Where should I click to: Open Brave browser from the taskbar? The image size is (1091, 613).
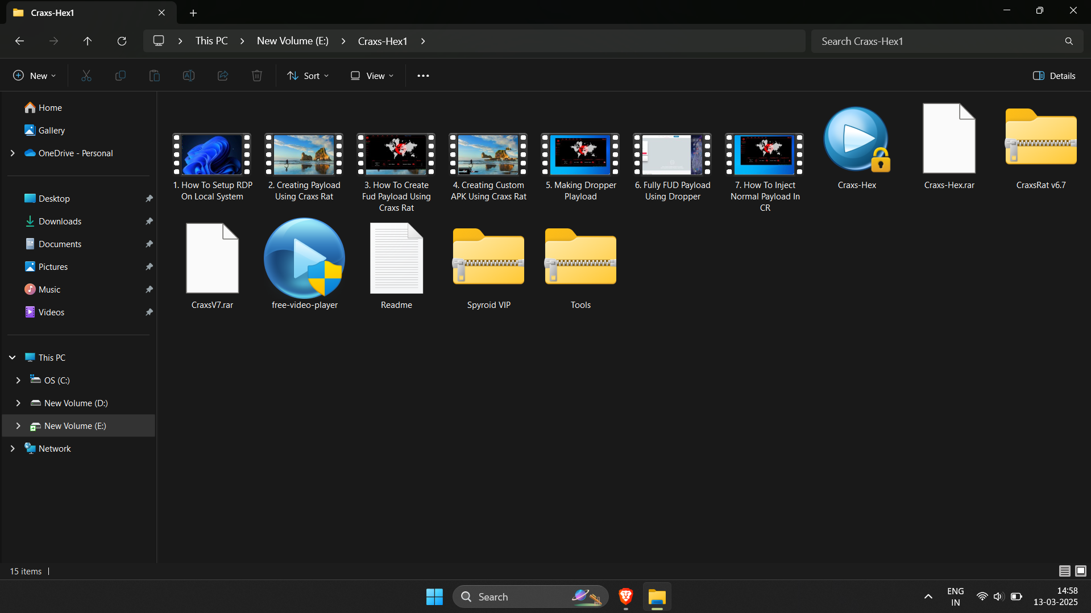[x=626, y=597]
